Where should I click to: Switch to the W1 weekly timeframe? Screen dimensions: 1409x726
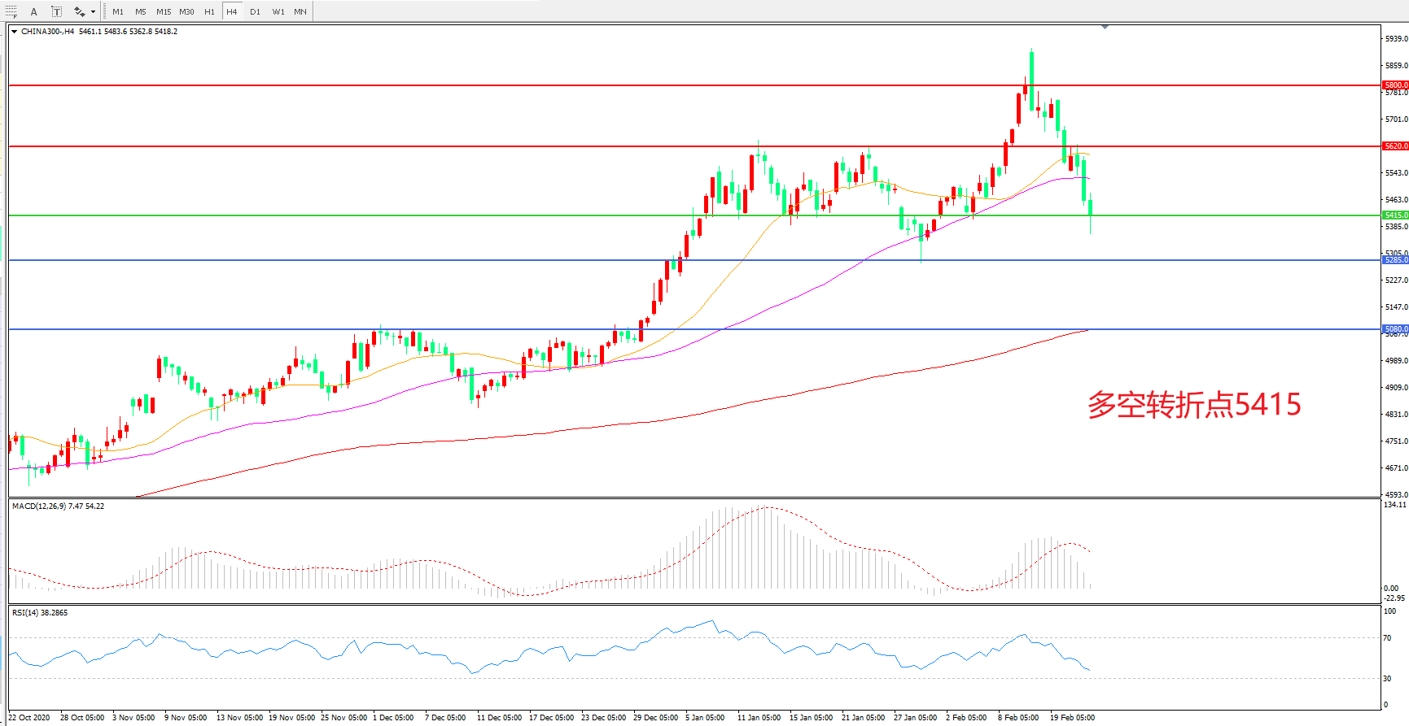(x=278, y=11)
